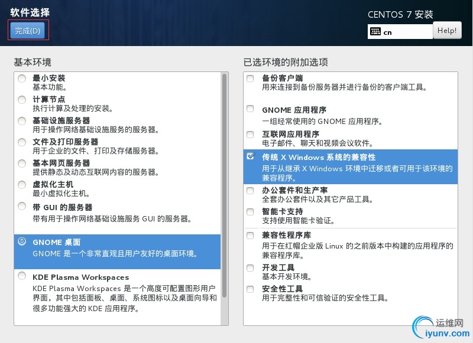
Task: Tick the 互联网应用程序 checkbox
Action: pyautogui.click(x=250, y=135)
